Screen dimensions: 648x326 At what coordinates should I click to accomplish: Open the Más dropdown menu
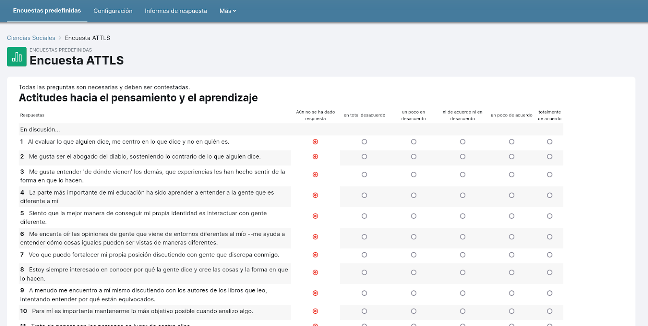(228, 11)
